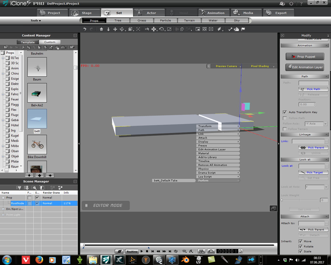Open the Tools dropdown menu
The height and width of the screenshot is (265, 331).
(36, 20)
